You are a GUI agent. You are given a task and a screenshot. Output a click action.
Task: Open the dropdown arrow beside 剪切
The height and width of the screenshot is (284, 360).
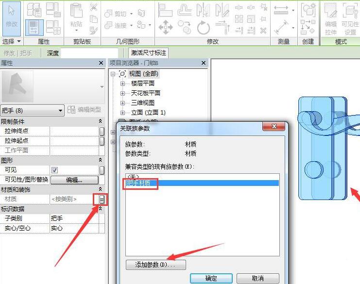pyautogui.click(x=131, y=14)
